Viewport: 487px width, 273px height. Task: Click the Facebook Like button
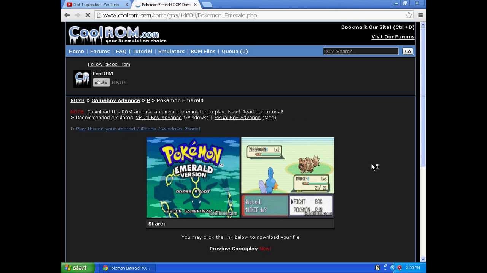101,82
